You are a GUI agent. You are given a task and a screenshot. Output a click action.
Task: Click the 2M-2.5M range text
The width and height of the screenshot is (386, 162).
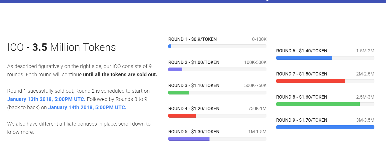pos(365,74)
